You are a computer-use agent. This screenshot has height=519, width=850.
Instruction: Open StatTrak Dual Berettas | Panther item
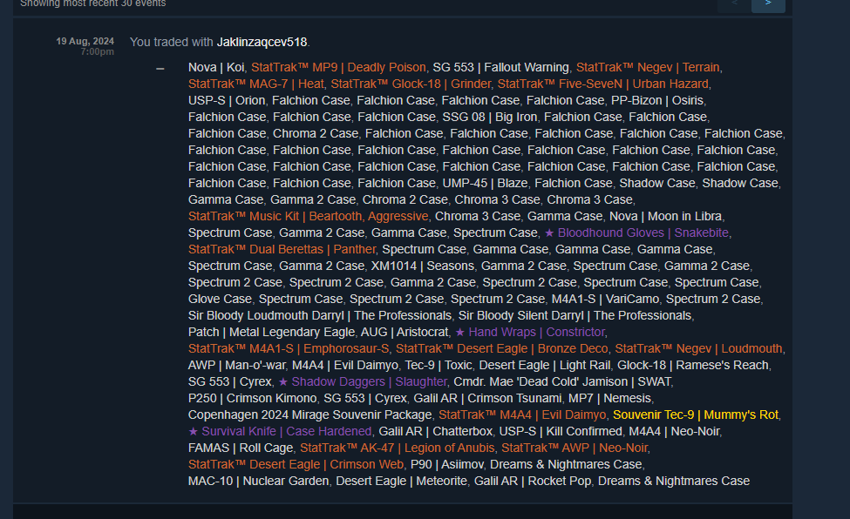(282, 249)
